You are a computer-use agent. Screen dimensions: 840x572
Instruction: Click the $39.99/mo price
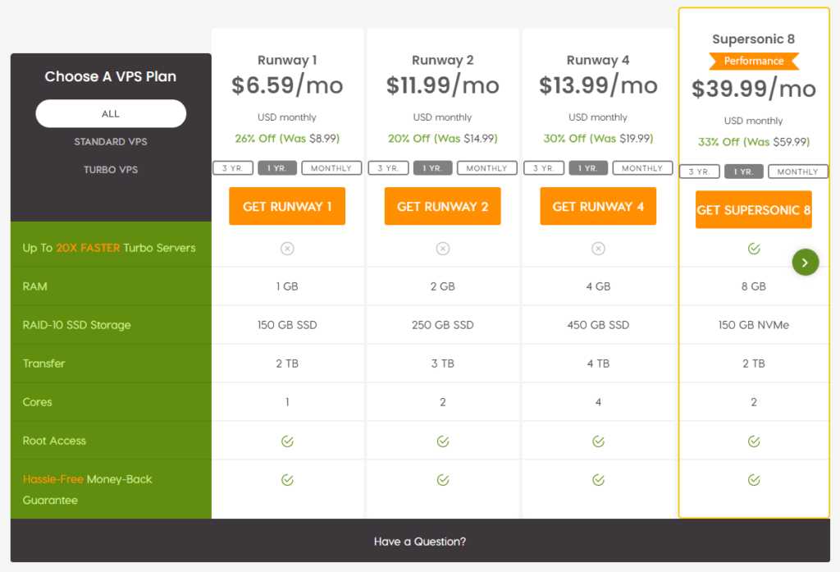click(x=754, y=89)
